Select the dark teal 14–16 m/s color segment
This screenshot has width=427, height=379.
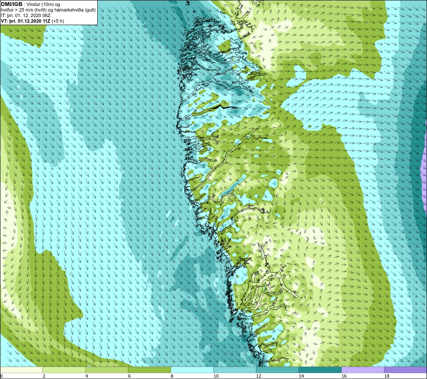point(320,370)
